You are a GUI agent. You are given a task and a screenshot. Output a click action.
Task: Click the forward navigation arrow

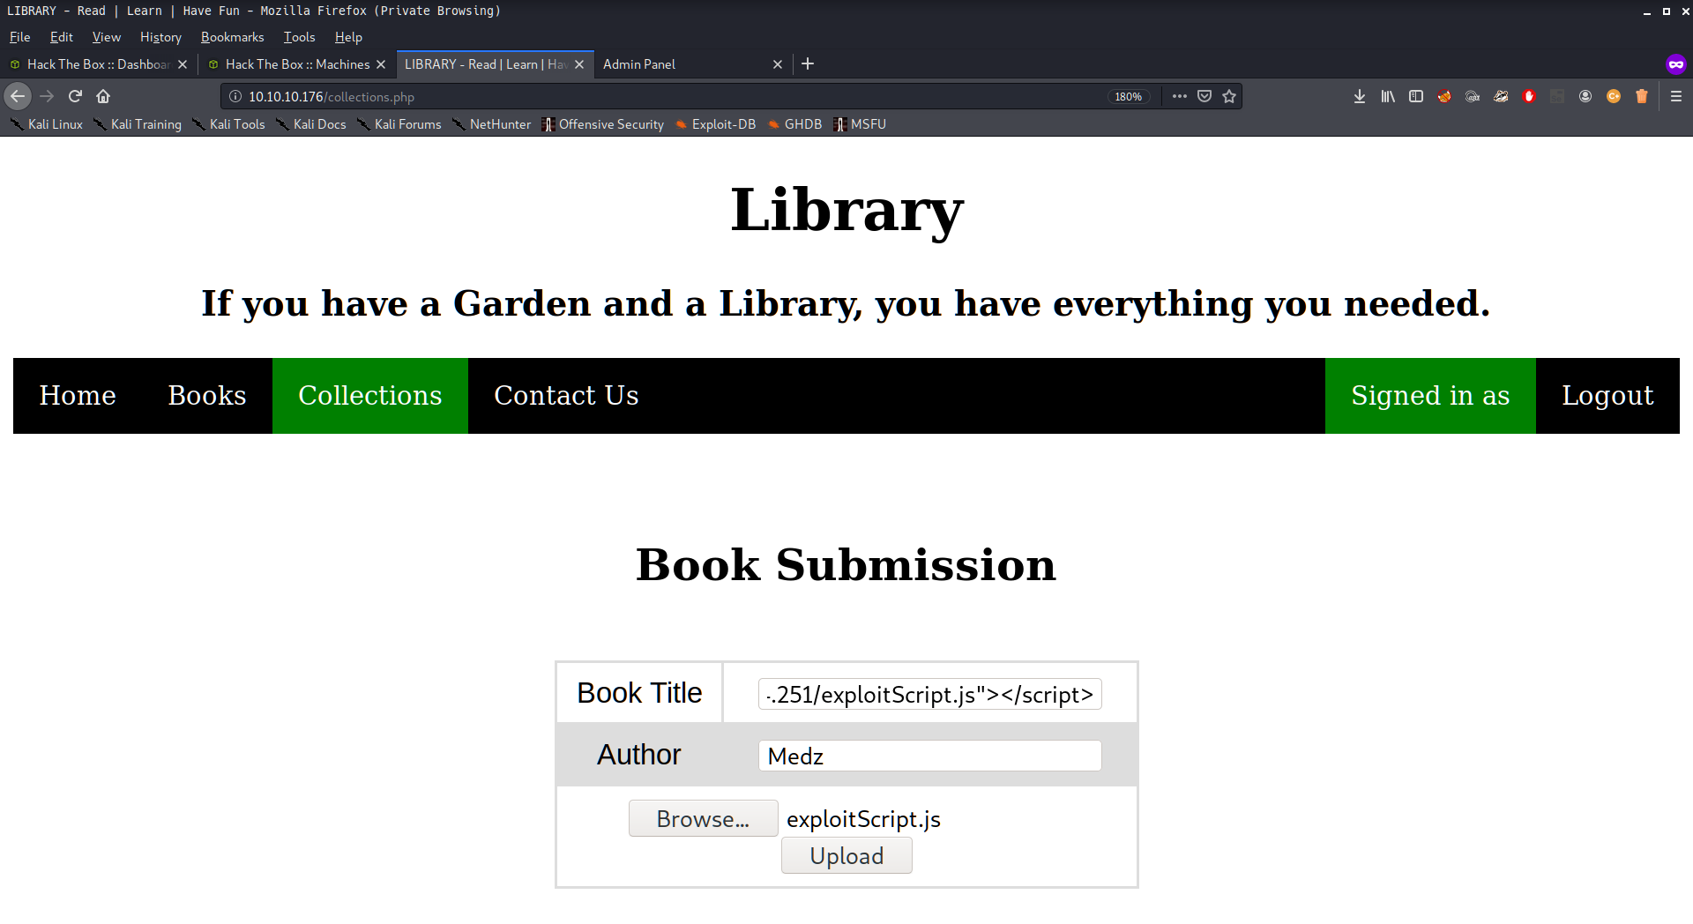[47, 96]
